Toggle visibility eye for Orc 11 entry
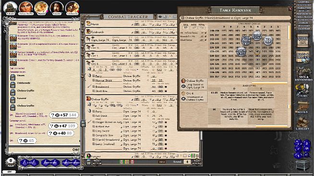This screenshot has height=176, width=314. [x=93, y=46]
